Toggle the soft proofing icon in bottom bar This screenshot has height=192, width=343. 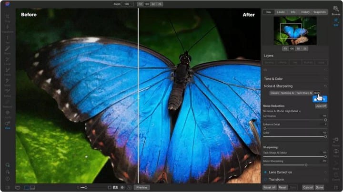pos(129,187)
